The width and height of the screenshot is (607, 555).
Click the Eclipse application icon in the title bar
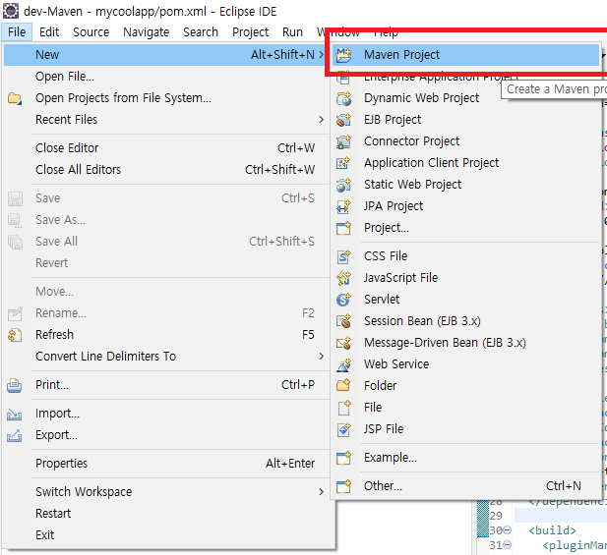point(11,11)
